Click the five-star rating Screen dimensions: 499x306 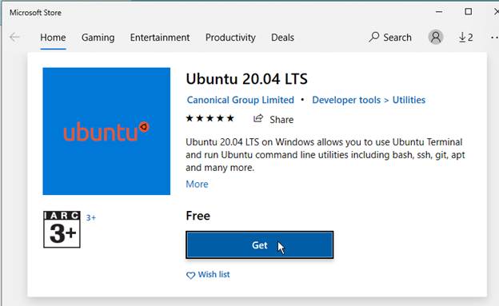[210, 119]
